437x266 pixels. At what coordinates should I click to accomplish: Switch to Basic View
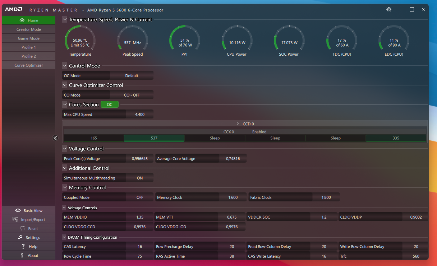click(x=29, y=211)
